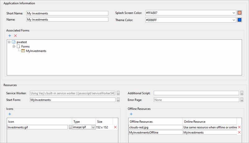The width and height of the screenshot is (249, 143).
Task: Browse for an Additional Script
Action: [242, 93]
